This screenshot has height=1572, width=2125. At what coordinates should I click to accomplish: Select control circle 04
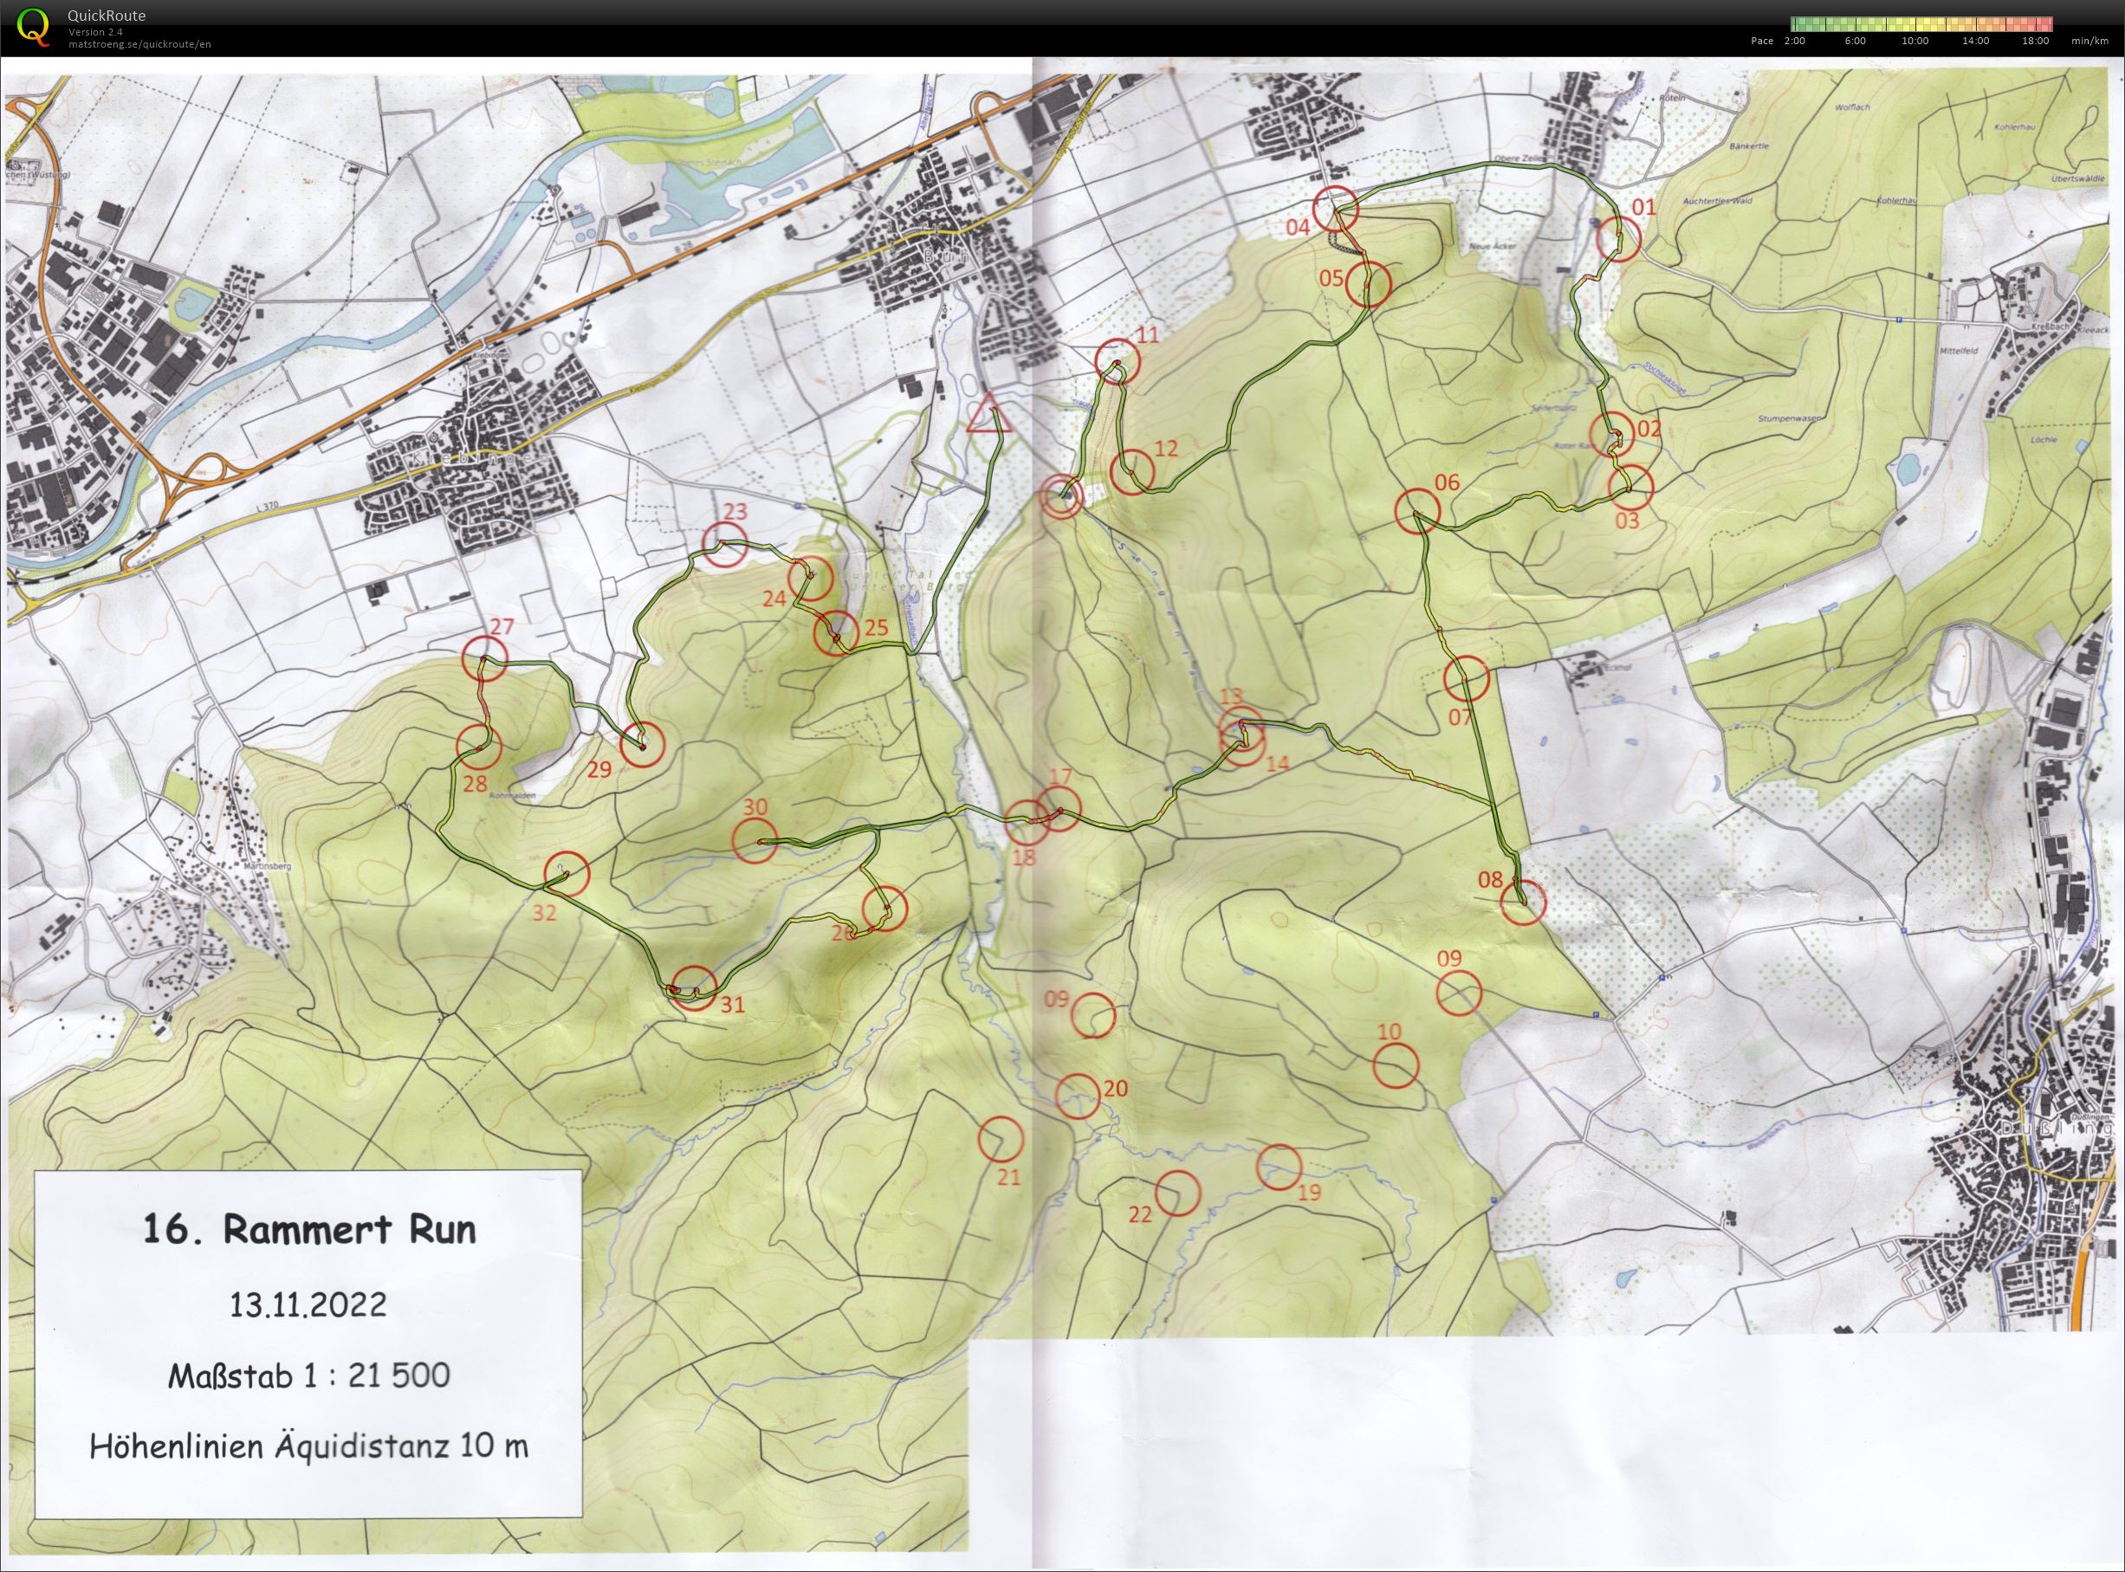pyautogui.click(x=1334, y=210)
